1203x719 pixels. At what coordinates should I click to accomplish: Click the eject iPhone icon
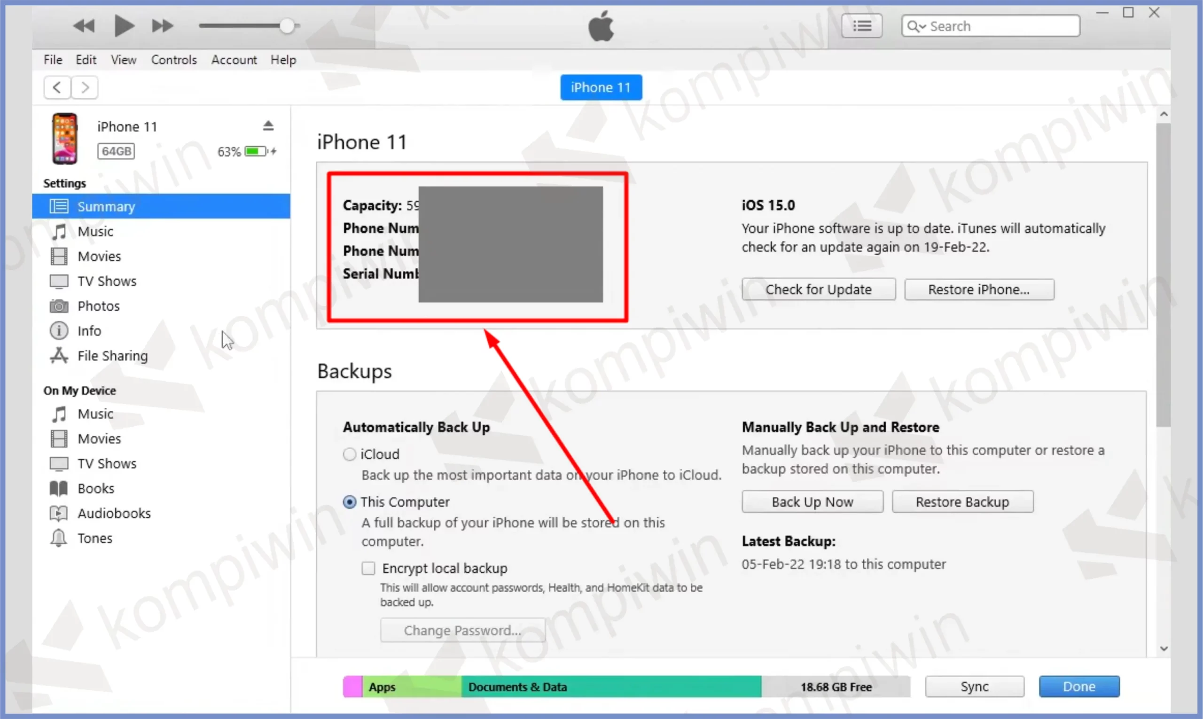[x=268, y=126]
